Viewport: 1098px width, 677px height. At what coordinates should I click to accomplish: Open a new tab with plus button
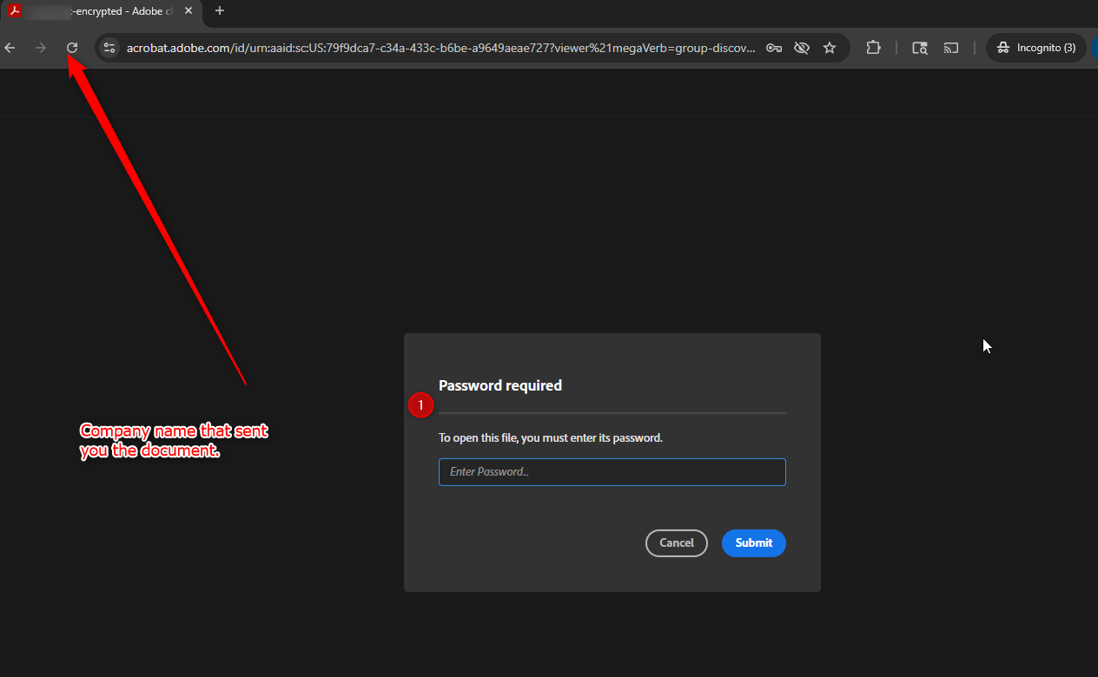[220, 11]
